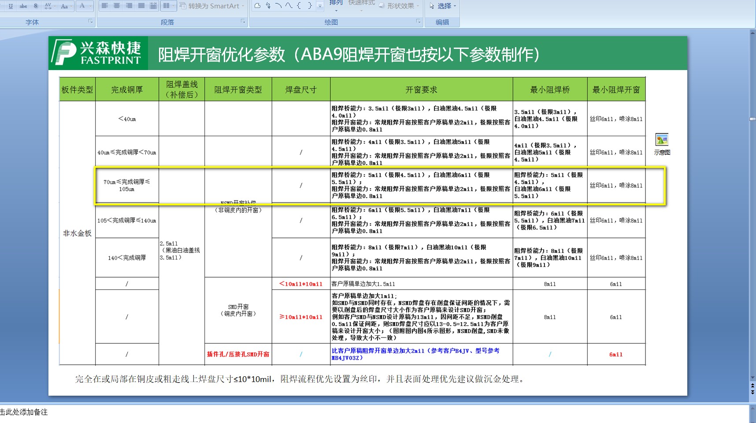Click the 兴森快捷 FASTPRINT logo

pyautogui.click(x=98, y=53)
